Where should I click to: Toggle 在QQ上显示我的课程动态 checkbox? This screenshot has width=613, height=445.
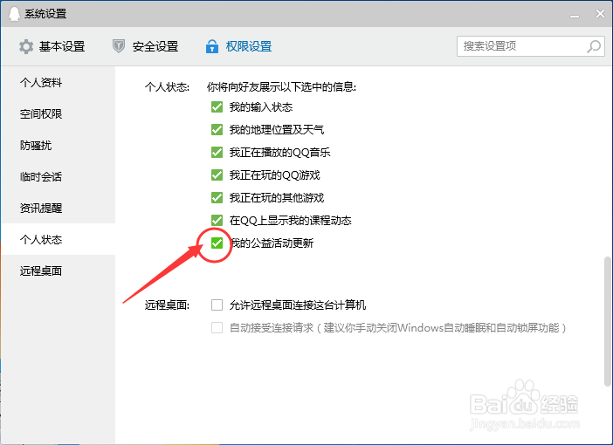217,221
